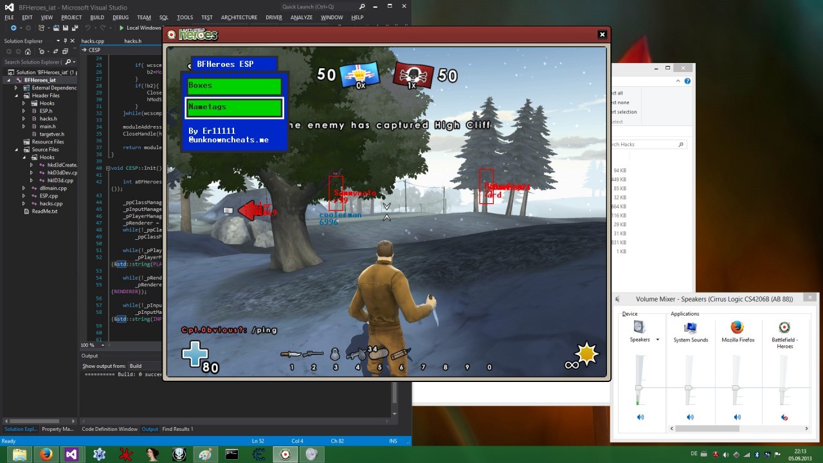Click Quick Launch search magnifier icon
The width and height of the screenshot is (823, 463).
362,6
